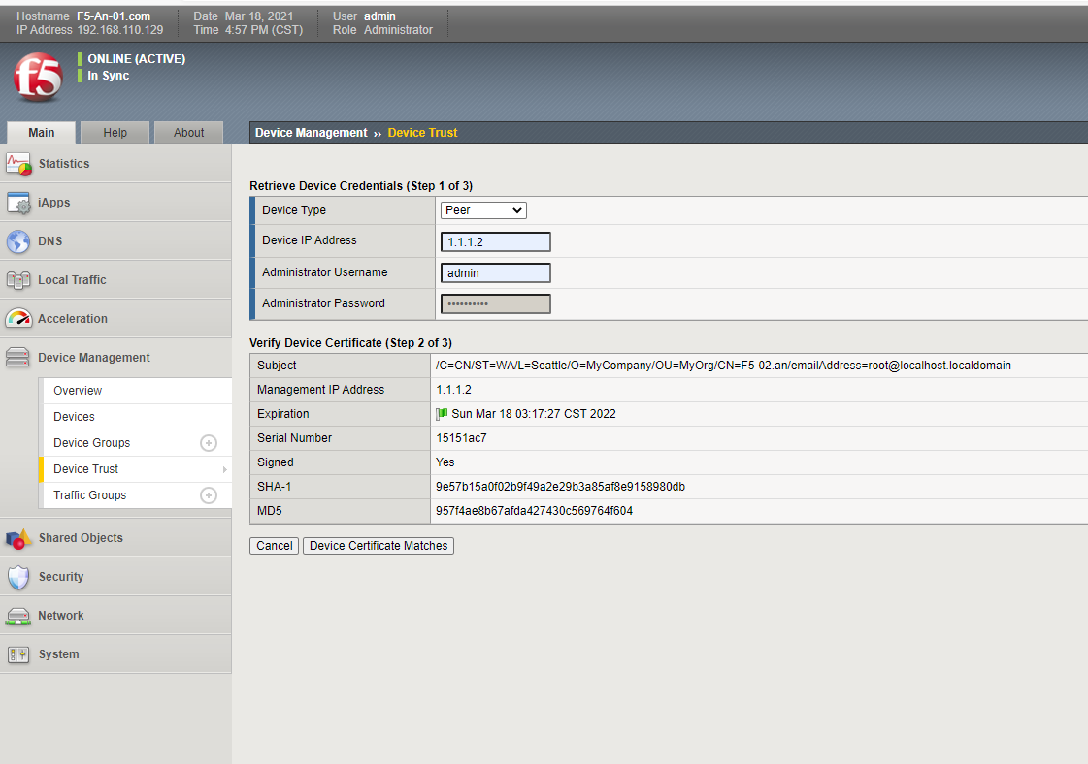Add new Device Group with plus icon
This screenshot has width=1088, height=764.
[x=208, y=443]
